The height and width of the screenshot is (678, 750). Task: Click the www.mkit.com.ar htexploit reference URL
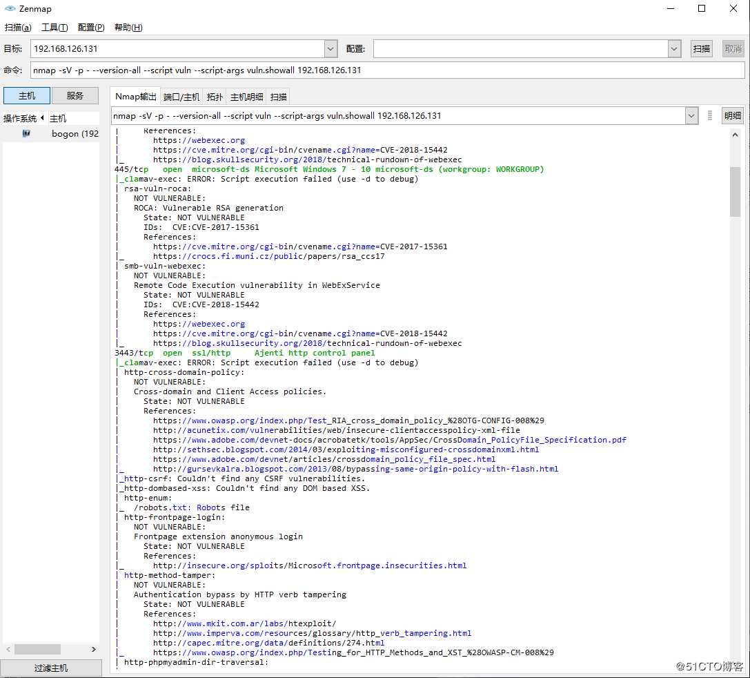click(x=244, y=623)
